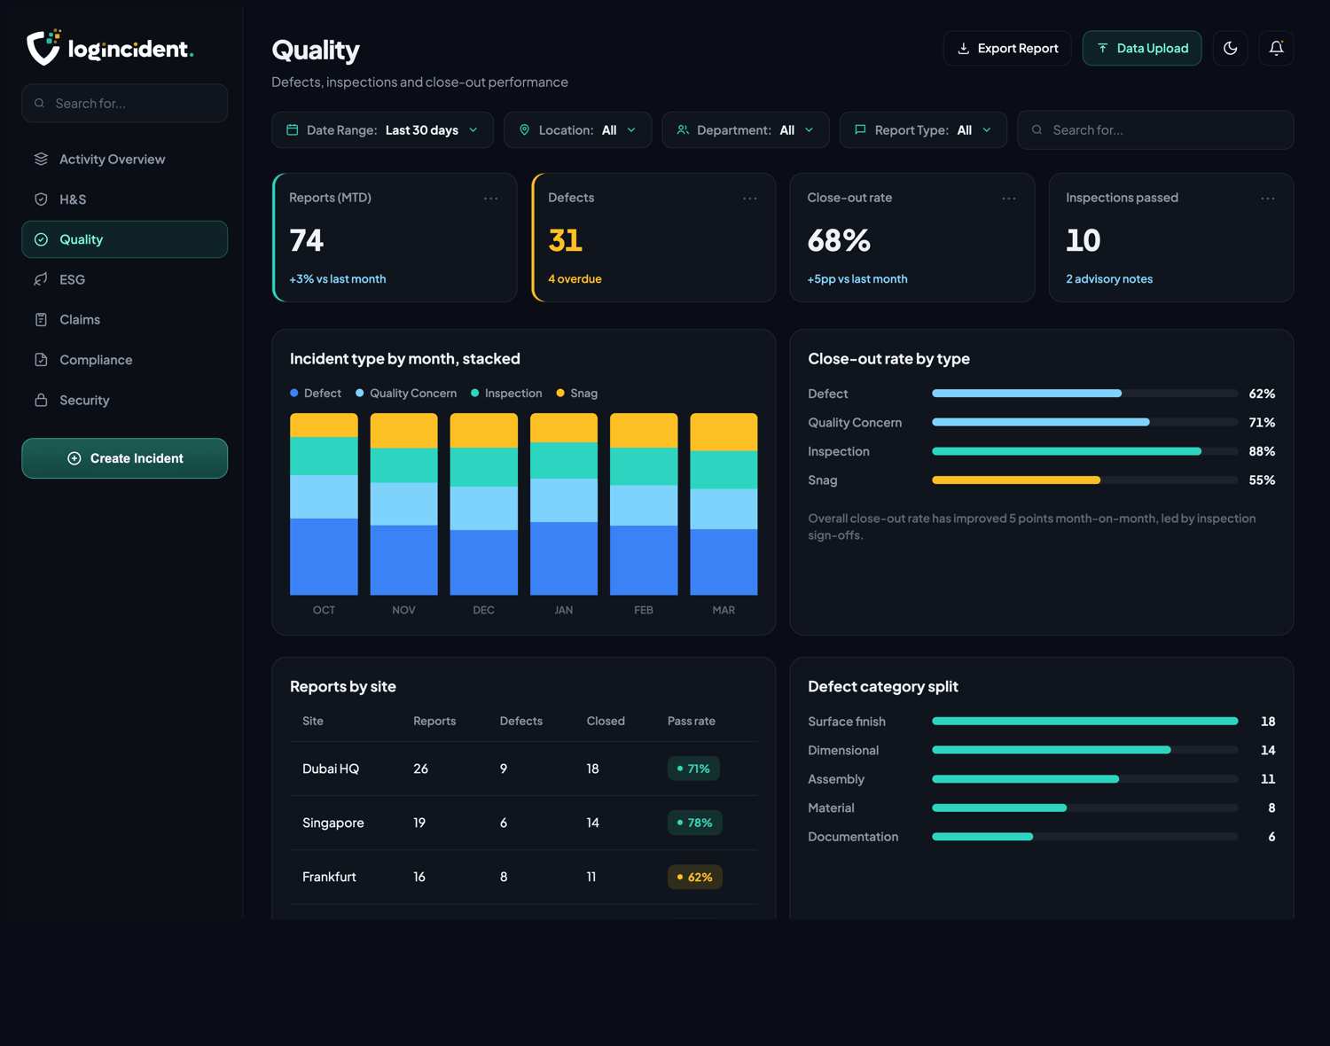
Task: Open Security from the sidebar
Action: 125,400
